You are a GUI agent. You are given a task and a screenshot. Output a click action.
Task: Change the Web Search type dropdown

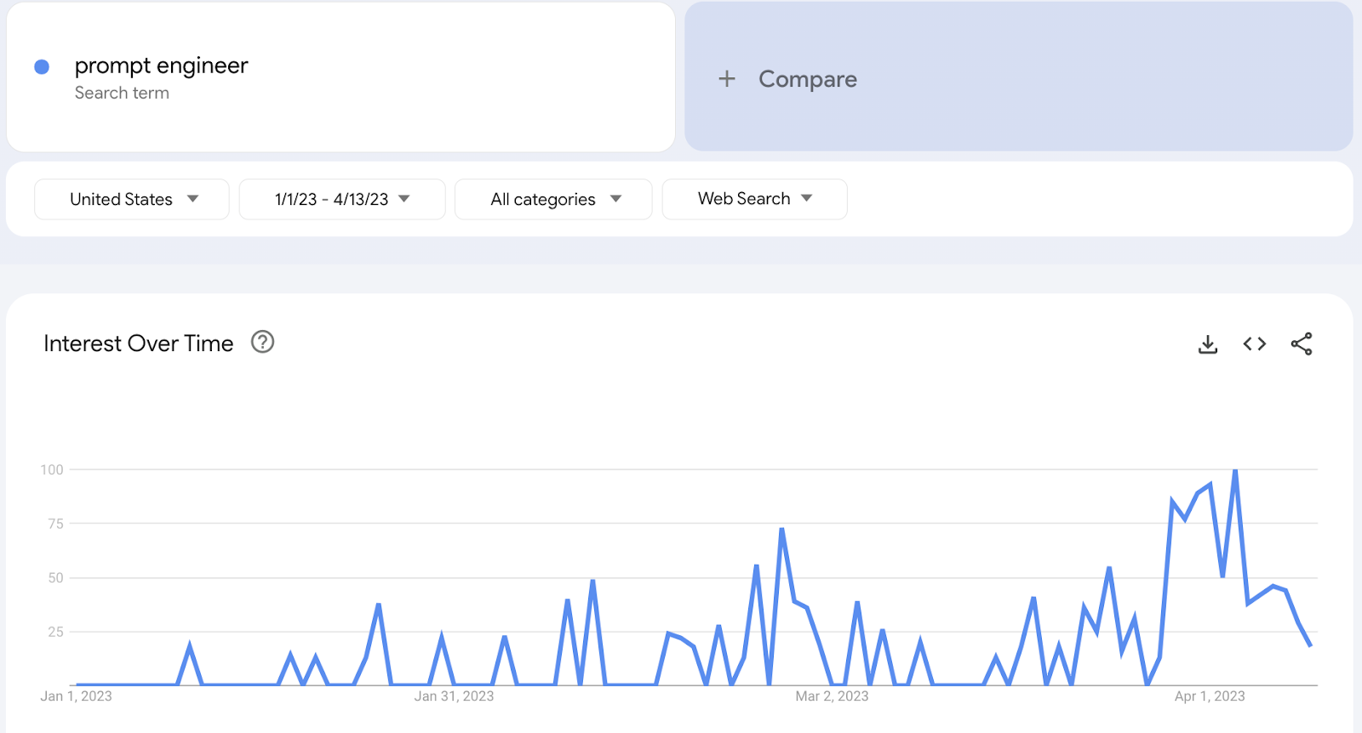[754, 199]
